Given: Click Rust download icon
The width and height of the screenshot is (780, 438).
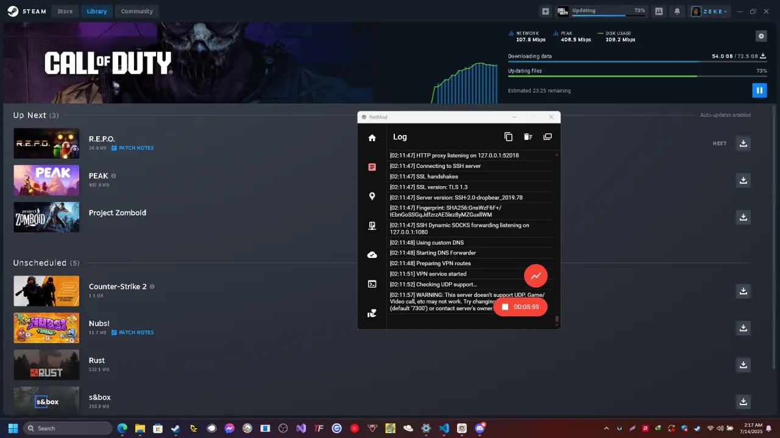Looking at the screenshot, I should pos(743,365).
